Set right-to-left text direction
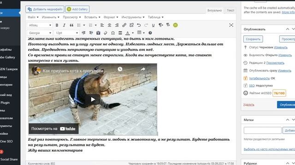Image resolution: width=295 pixels, height=165 pixels. pyautogui.click(x=168, y=25)
